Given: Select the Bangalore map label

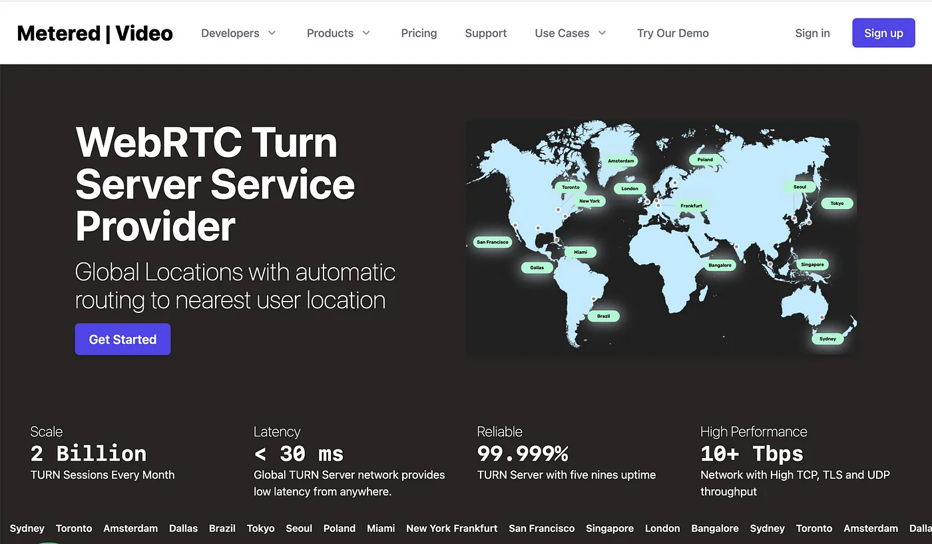Looking at the screenshot, I should (720, 265).
